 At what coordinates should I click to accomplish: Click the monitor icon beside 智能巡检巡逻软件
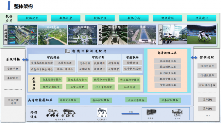coord(68,51)
